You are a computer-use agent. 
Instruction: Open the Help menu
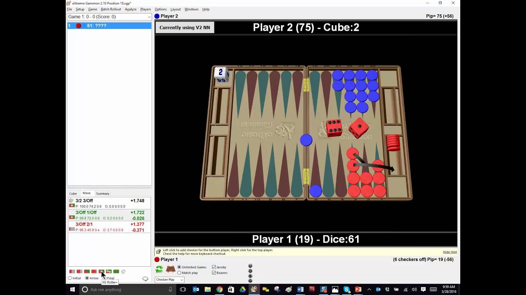coord(206,9)
